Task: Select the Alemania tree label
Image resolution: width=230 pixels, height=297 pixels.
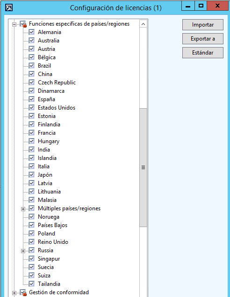Action: pos(50,32)
